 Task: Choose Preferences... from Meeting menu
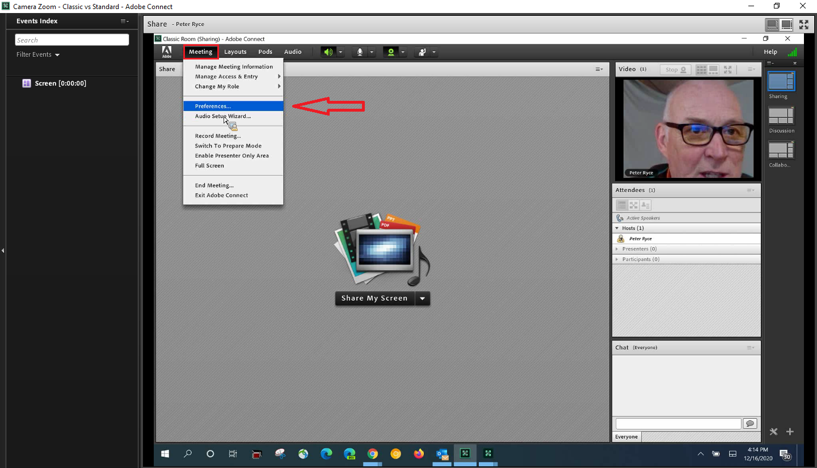tap(233, 106)
